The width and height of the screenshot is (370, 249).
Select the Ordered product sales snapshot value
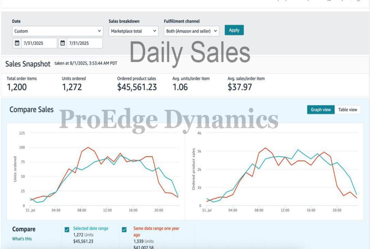pyautogui.click(x=137, y=87)
